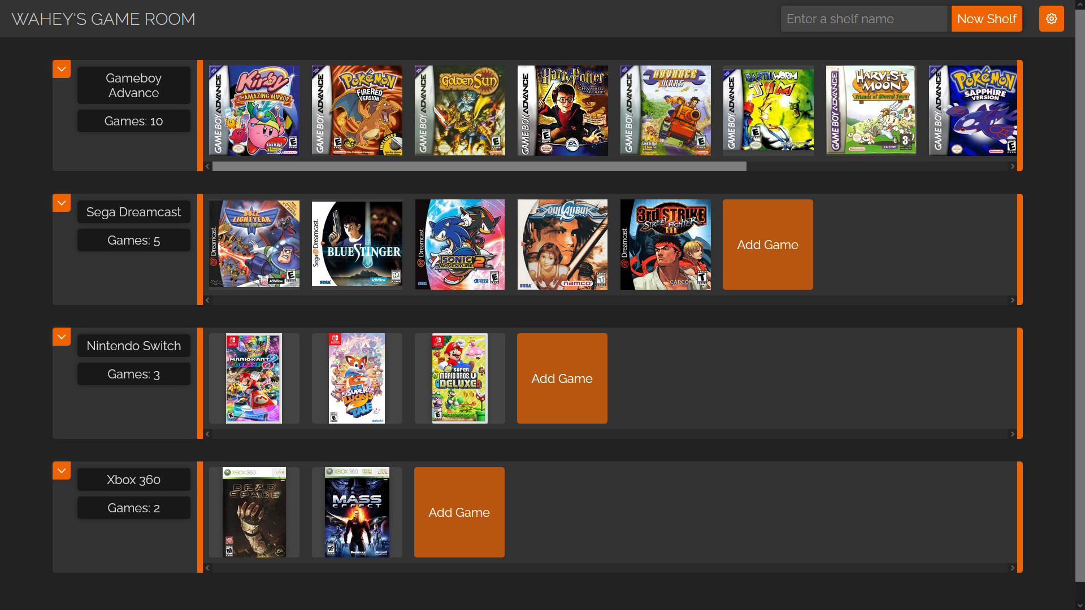The width and height of the screenshot is (1085, 610).
Task: Click right scroll arrow of Gameboy Advance shelf
Action: 1012,167
